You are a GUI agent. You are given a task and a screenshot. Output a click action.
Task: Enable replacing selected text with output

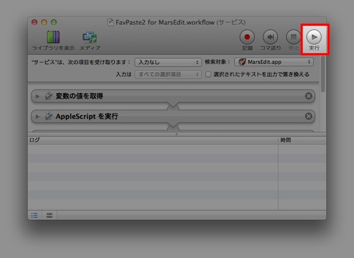pyautogui.click(x=208, y=74)
